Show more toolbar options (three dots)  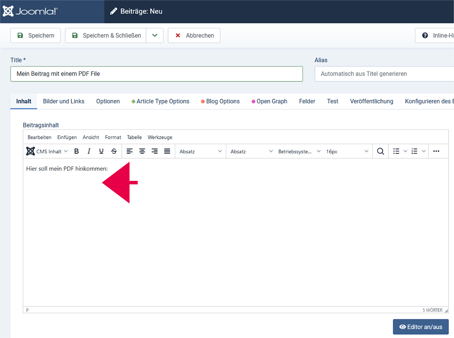coord(436,151)
